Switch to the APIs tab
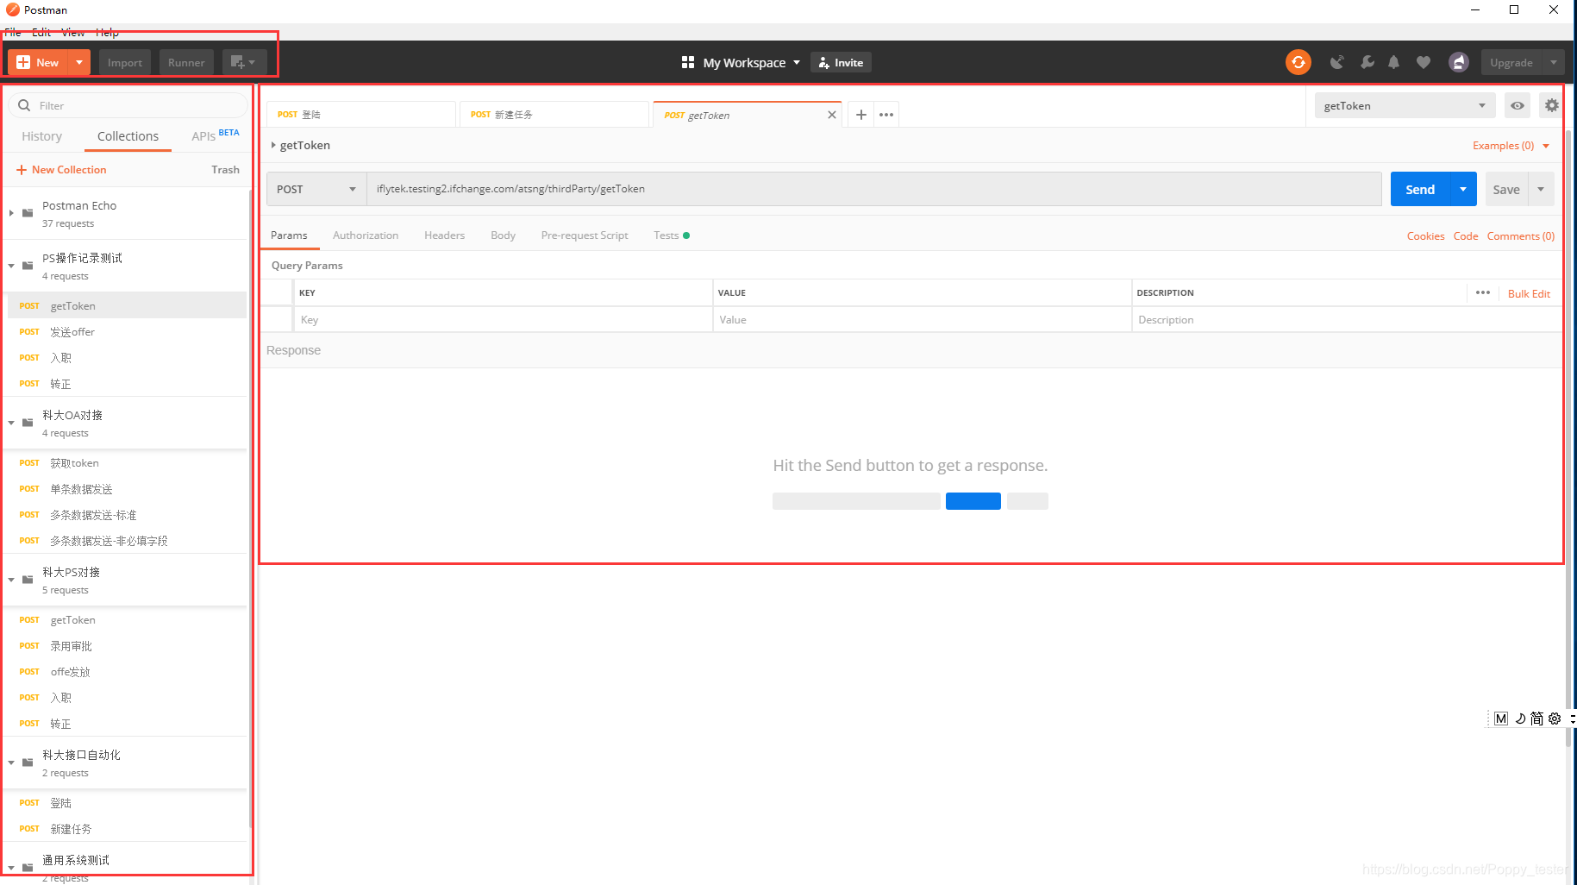 pyautogui.click(x=204, y=136)
